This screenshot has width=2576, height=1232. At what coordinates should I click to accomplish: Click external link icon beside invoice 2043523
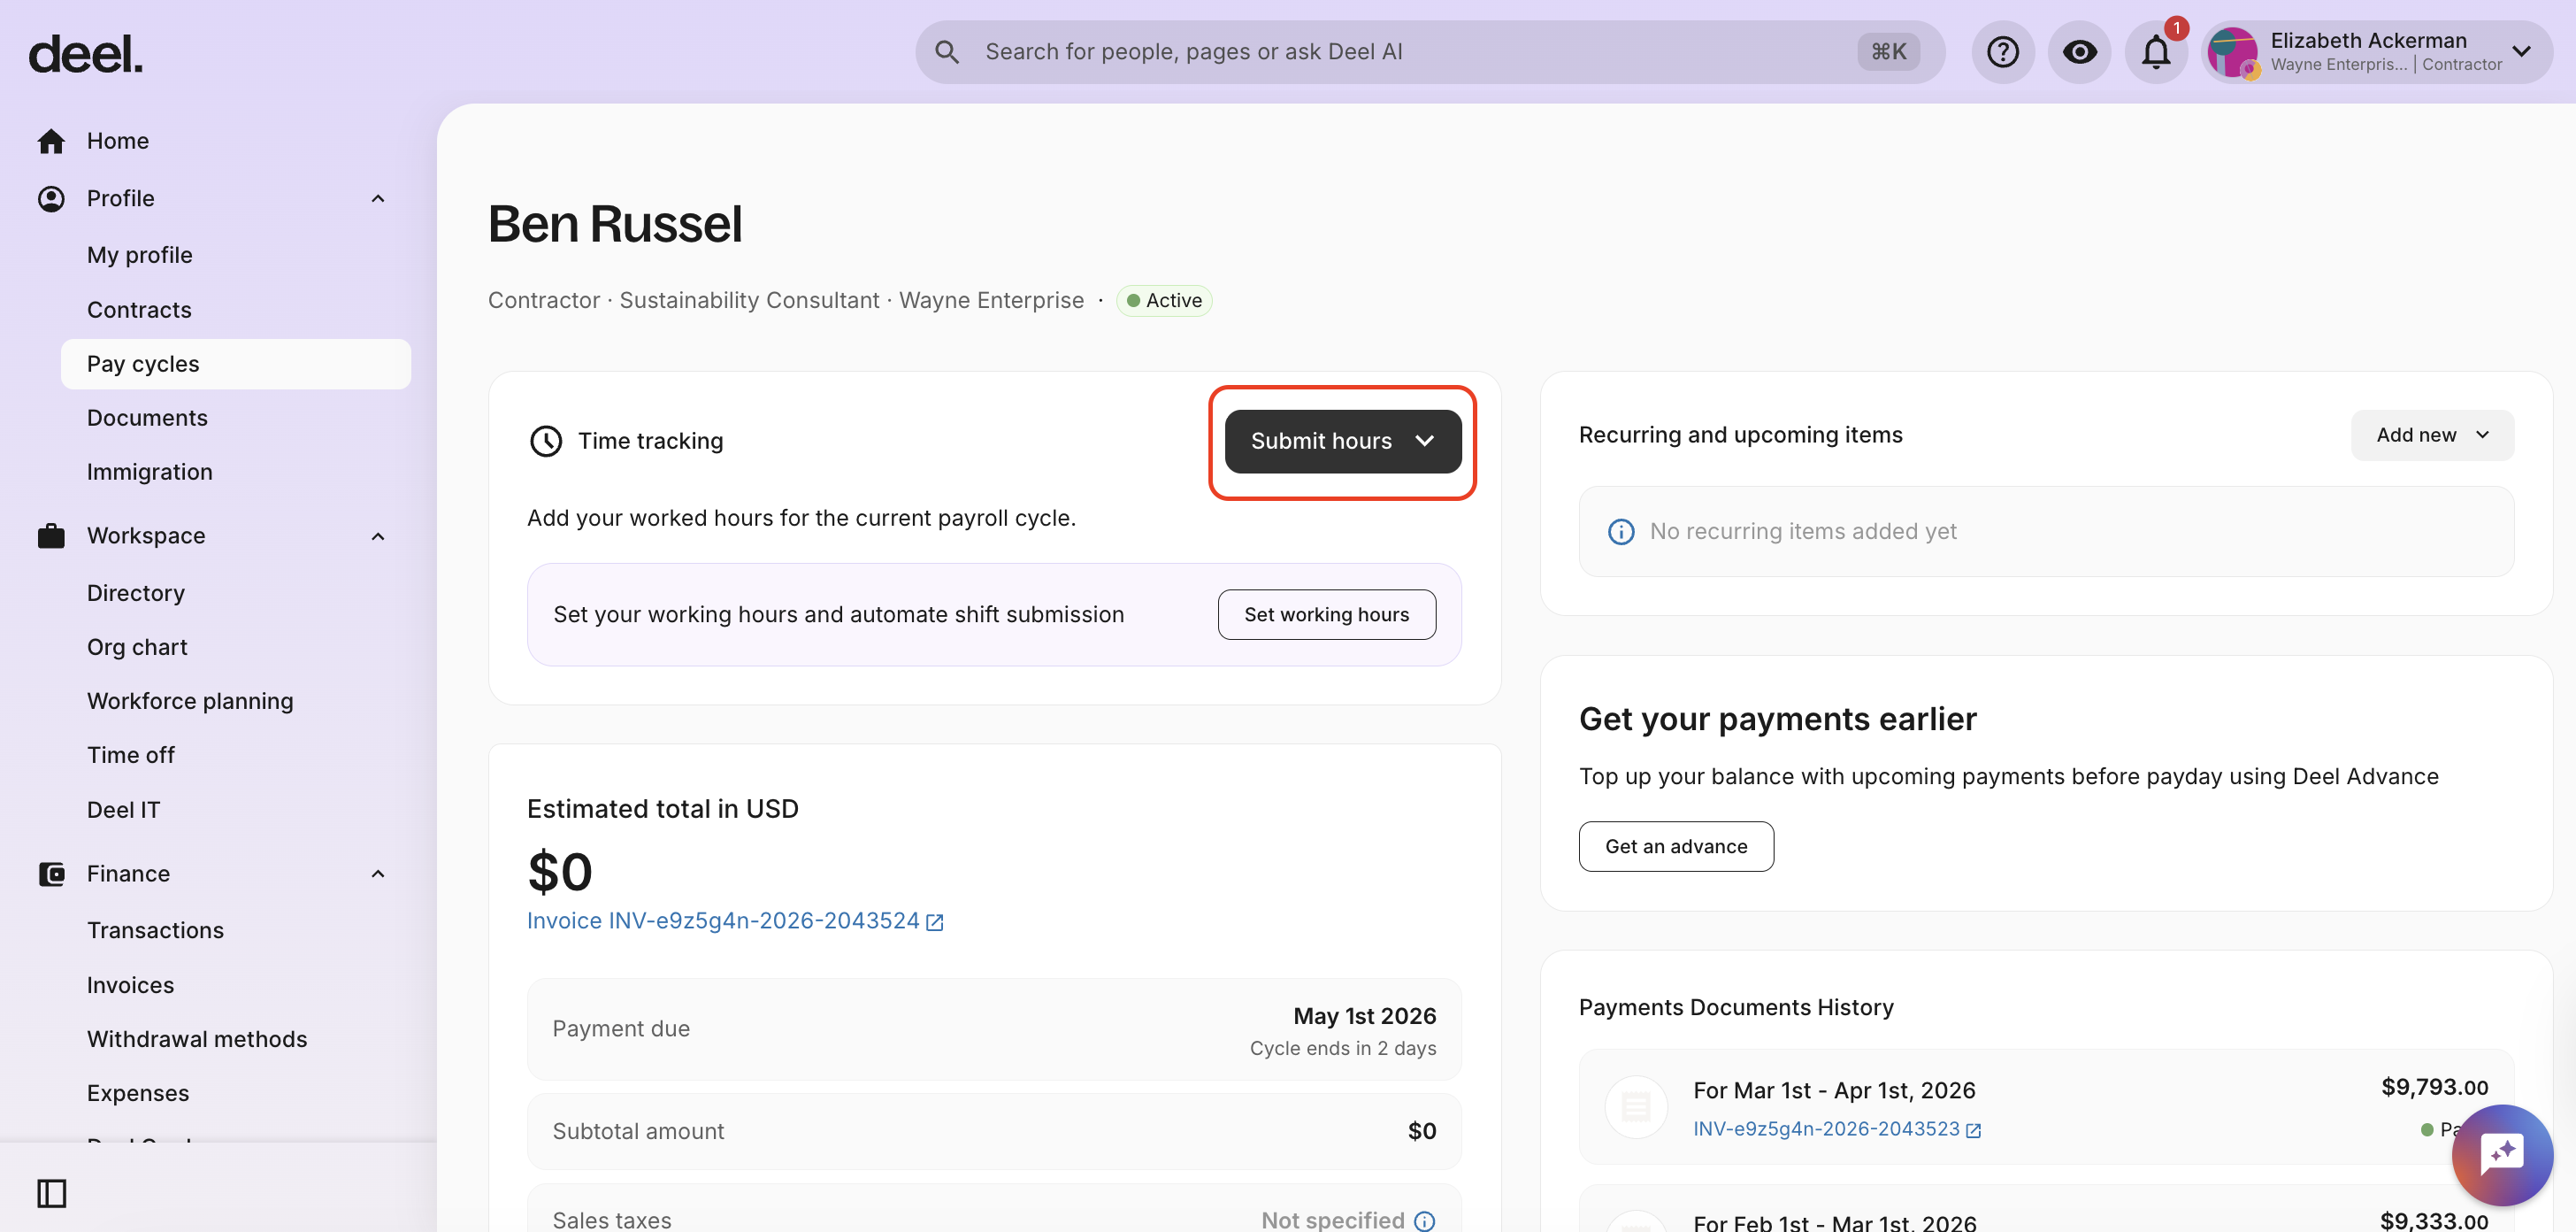[x=1973, y=1131]
